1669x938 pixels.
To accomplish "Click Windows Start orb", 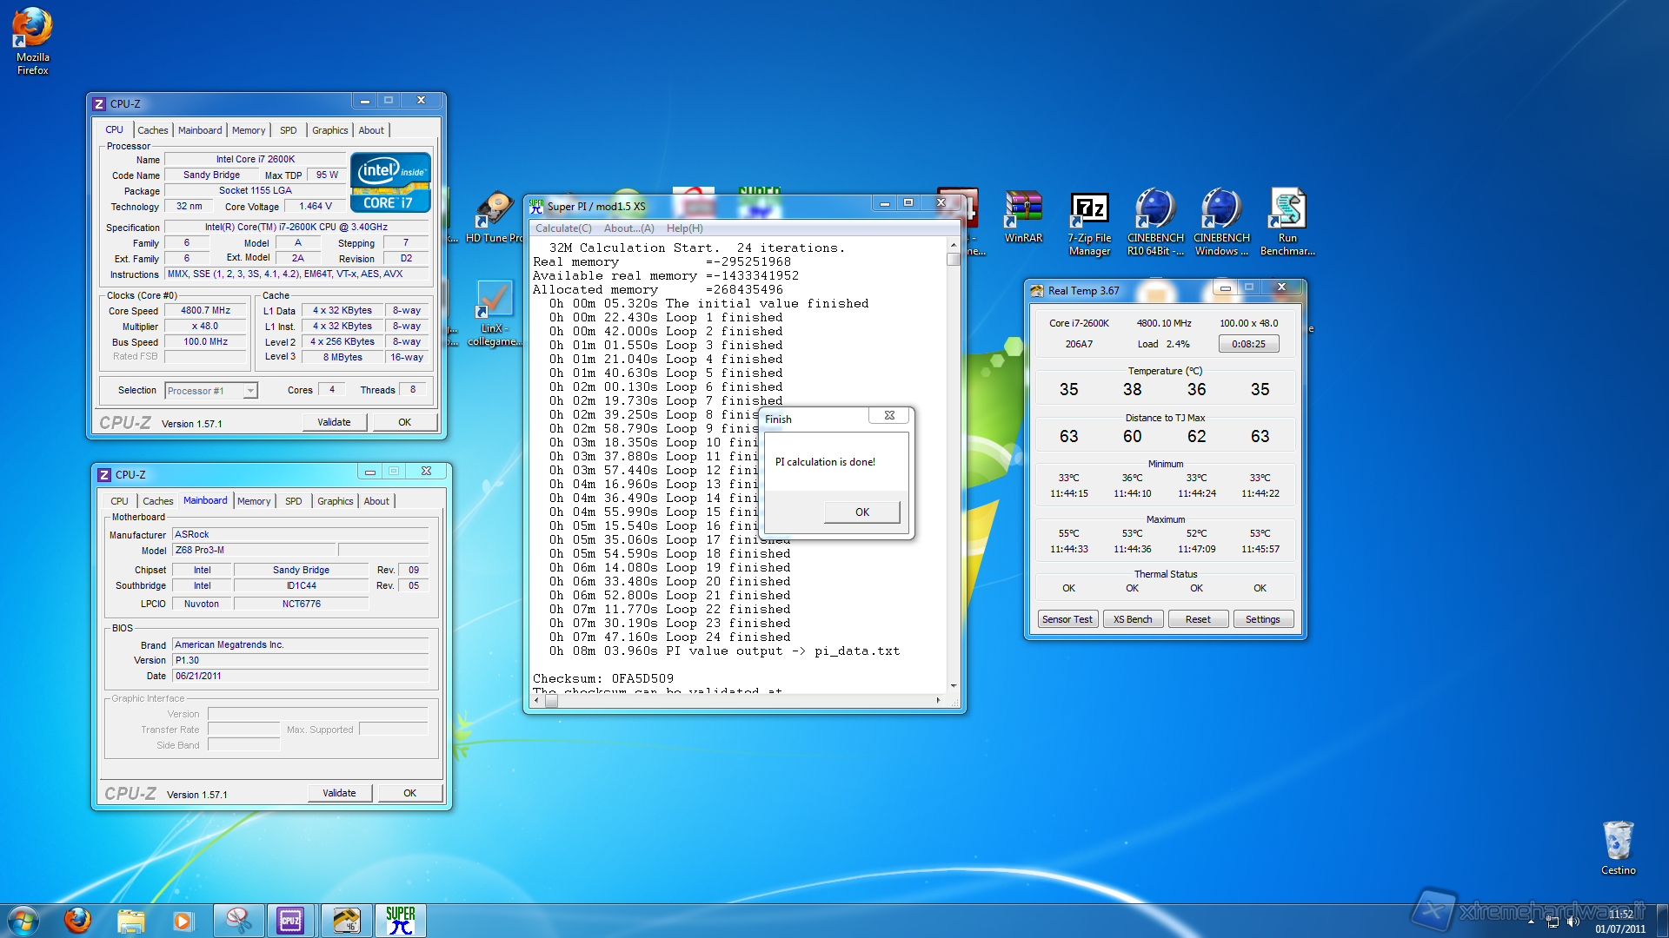I will [23, 920].
